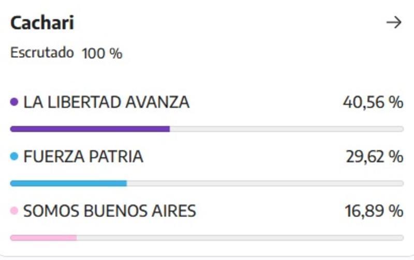The image size is (414, 260).
Task: Click the 29,62 % percentage value
Action: coord(375,157)
